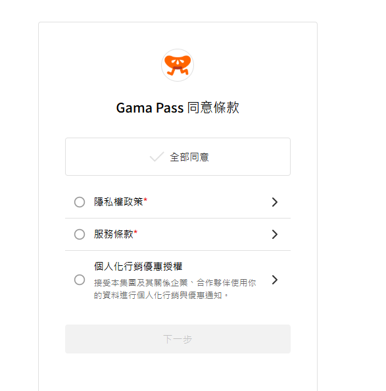Select the 隱私權政策 radio button
The height and width of the screenshot is (391, 386).
click(80, 202)
